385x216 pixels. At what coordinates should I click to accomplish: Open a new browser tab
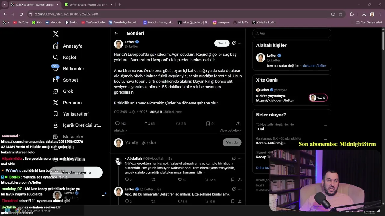pyautogui.click(x=119, y=5)
